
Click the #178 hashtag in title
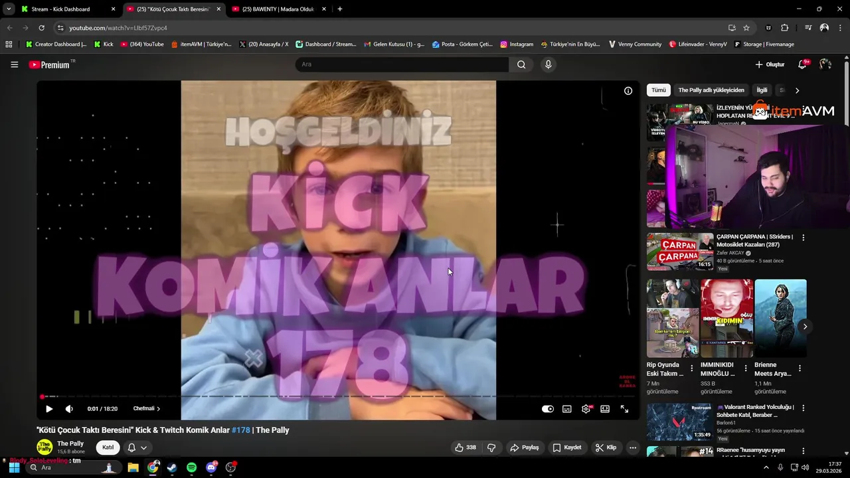click(241, 430)
